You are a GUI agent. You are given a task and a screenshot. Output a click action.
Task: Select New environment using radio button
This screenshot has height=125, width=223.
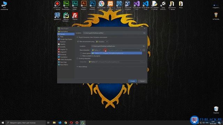(x=78, y=42)
